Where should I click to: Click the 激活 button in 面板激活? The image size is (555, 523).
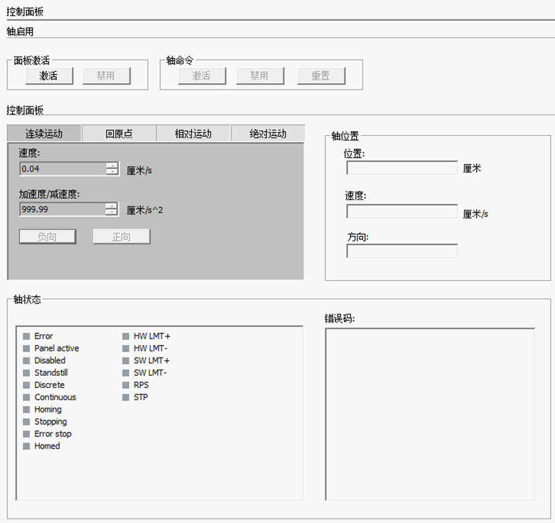49,76
